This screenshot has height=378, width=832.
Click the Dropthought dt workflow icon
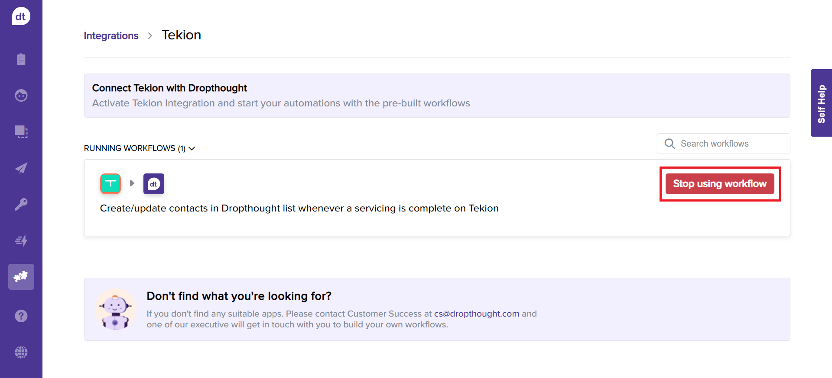tap(154, 184)
